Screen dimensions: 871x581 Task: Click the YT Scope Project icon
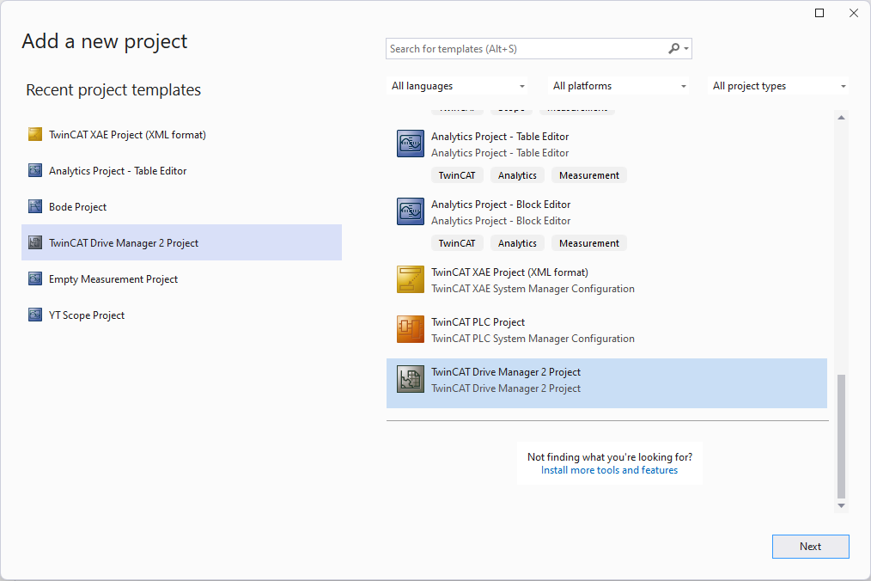click(35, 315)
